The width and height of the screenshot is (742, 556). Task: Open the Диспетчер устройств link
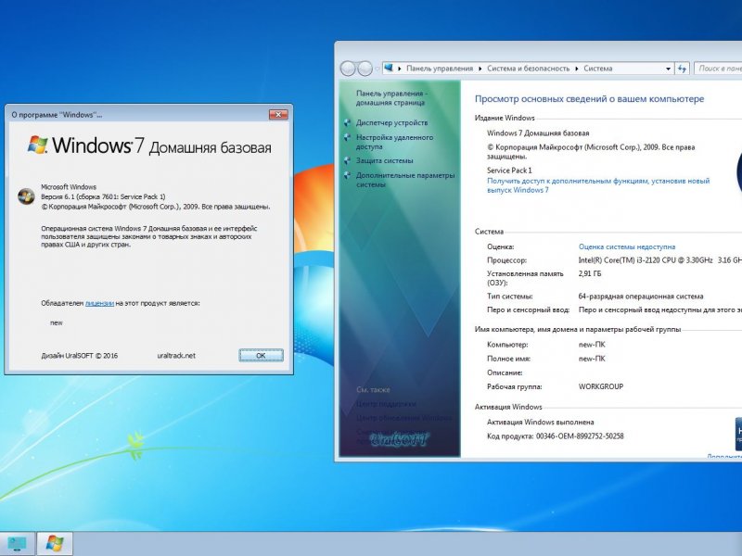(391, 123)
